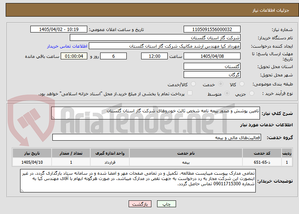Click the اطلاعات خدمات مورد نیاز heading
This screenshot has height=214, width=299.
[266, 125]
